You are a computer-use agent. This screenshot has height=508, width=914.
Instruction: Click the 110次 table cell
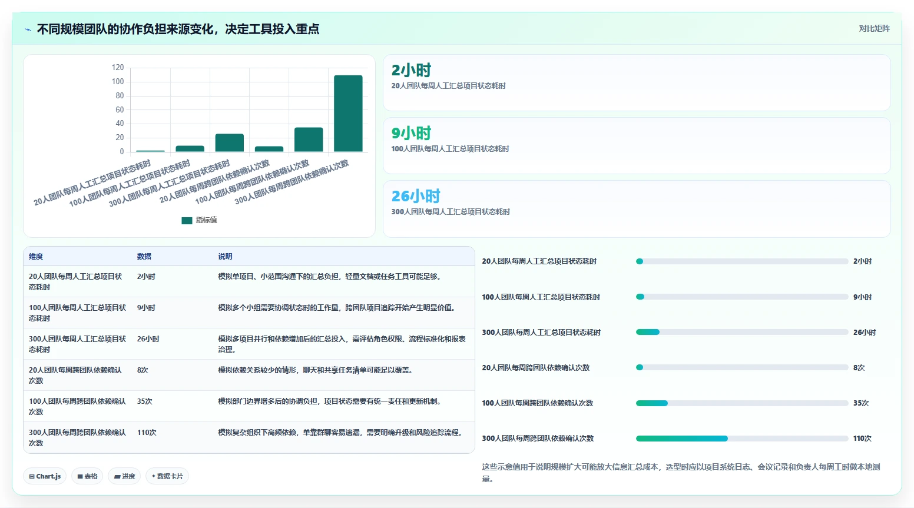[147, 433]
